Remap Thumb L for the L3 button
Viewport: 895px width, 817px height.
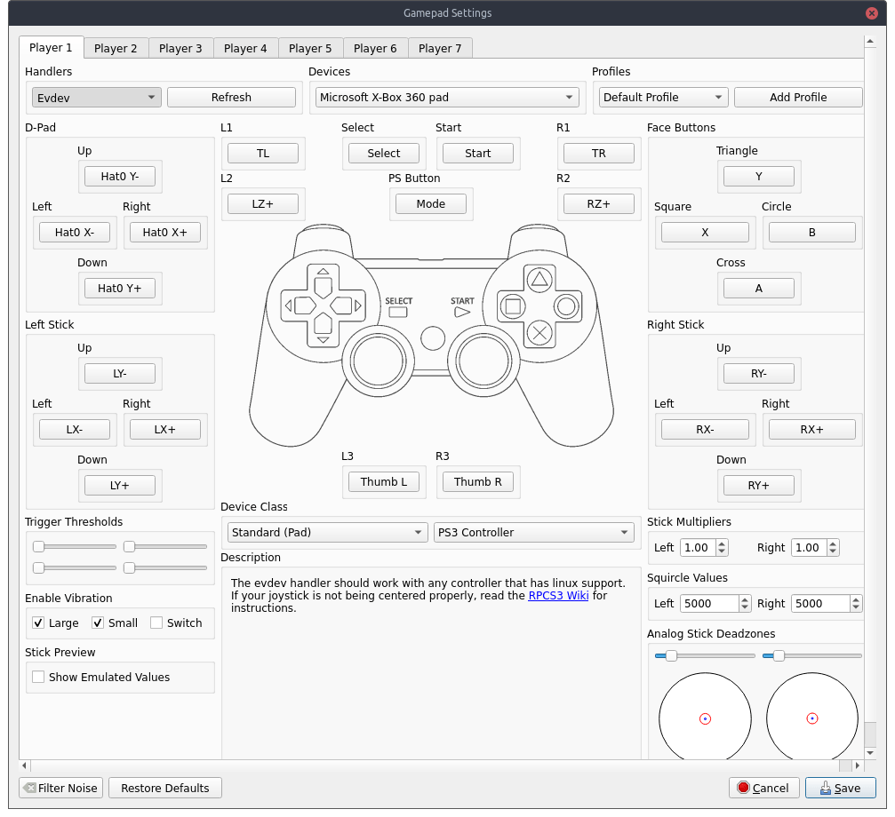[384, 481]
